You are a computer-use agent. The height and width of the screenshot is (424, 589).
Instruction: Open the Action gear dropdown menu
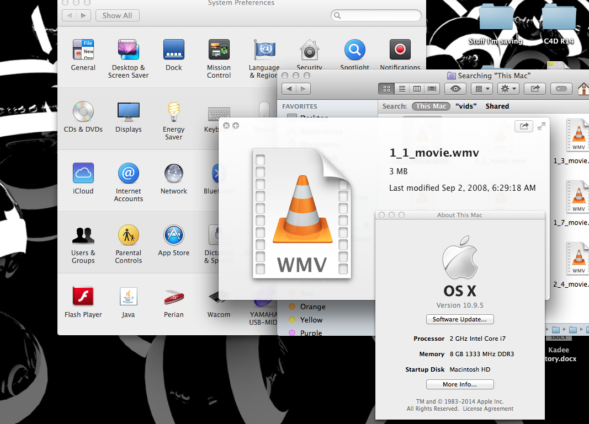coord(507,88)
